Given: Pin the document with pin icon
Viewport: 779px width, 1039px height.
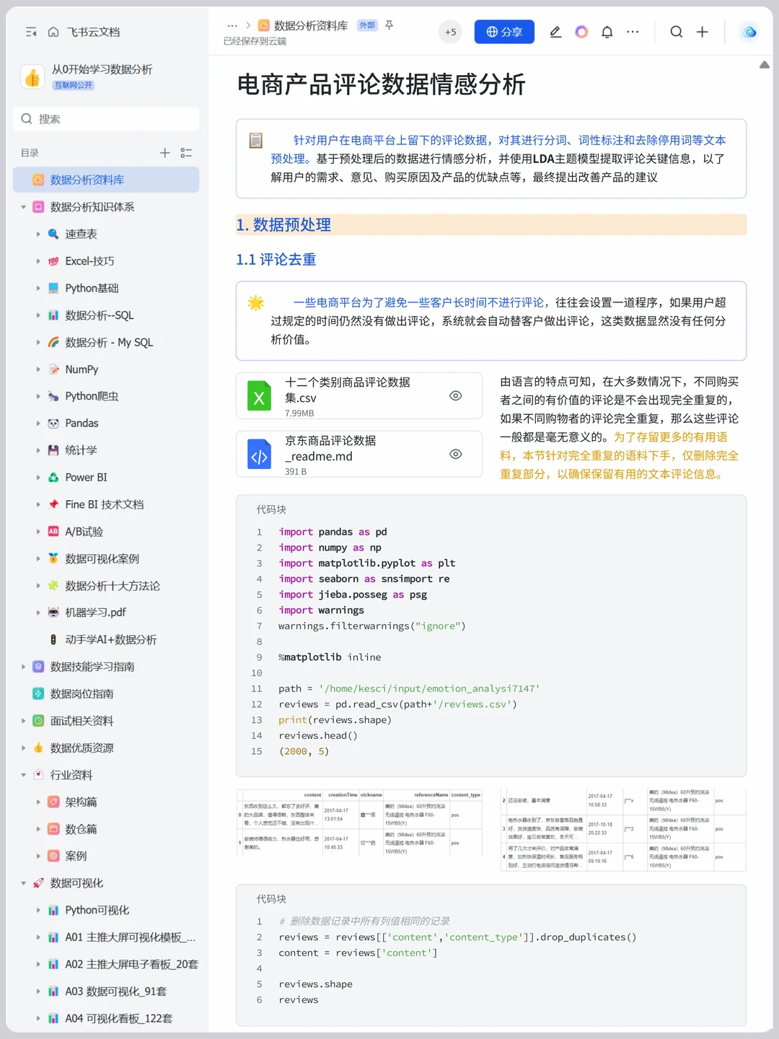Looking at the screenshot, I should point(389,25).
